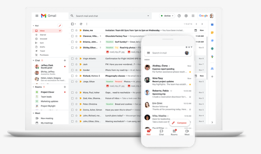Screen dimensions: 261x154
Task: Open Google Maps icon in side panel
Action: click(212, 57)
